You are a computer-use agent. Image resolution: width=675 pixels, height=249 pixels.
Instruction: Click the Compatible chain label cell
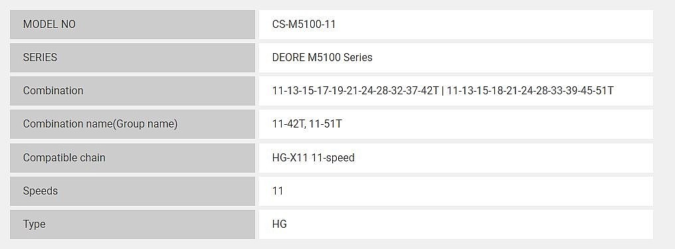tap(133, 158)
